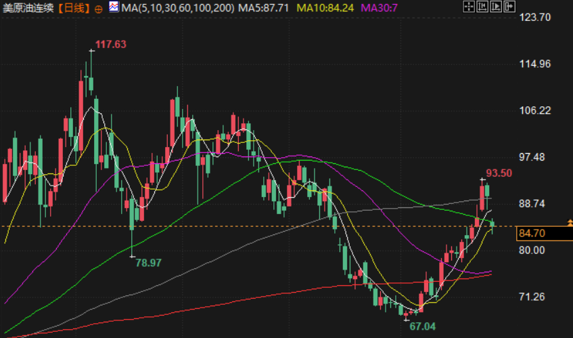Click the 78.97 low price label
Screen dimensions: 573x338
click(x=148, y=263)
